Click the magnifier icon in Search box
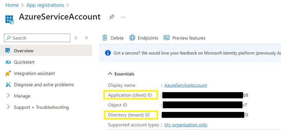281x130 pixels. tap(9, 38)
